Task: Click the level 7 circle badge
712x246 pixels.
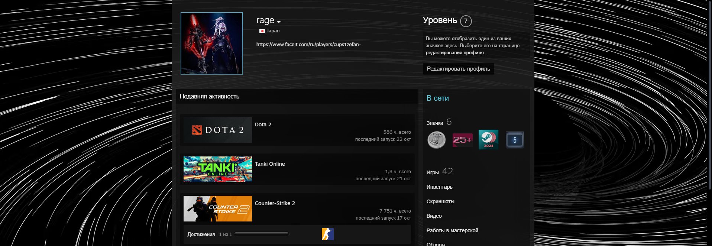Action: [x=466, y=21]
